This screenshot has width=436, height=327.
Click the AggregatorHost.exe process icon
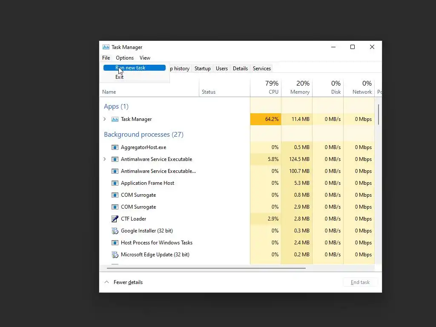(x=115, y=147)
